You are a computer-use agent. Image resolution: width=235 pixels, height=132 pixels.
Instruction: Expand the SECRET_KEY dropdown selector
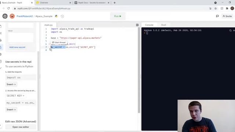[x=15, y=96]
